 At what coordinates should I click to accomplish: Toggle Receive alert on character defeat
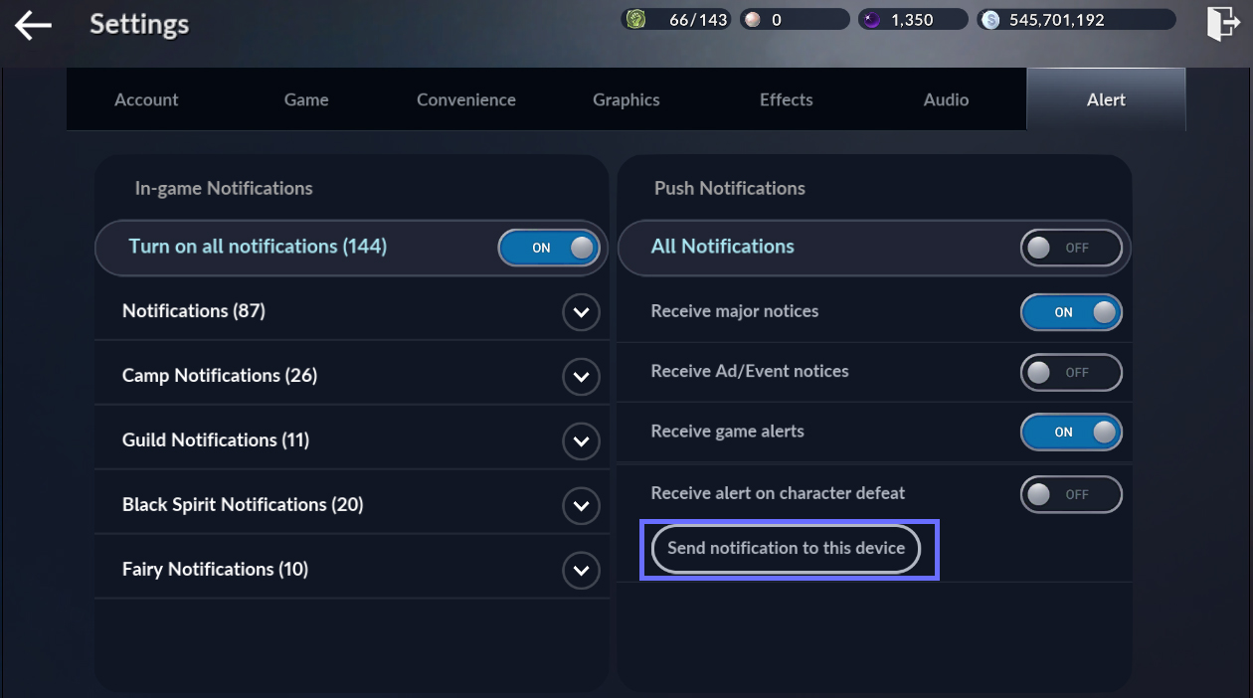tap(1071, 494)
